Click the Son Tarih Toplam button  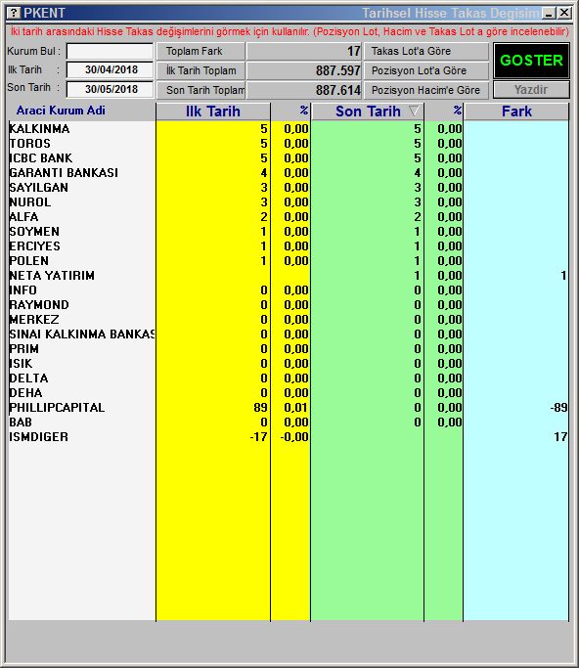(200, 90)
